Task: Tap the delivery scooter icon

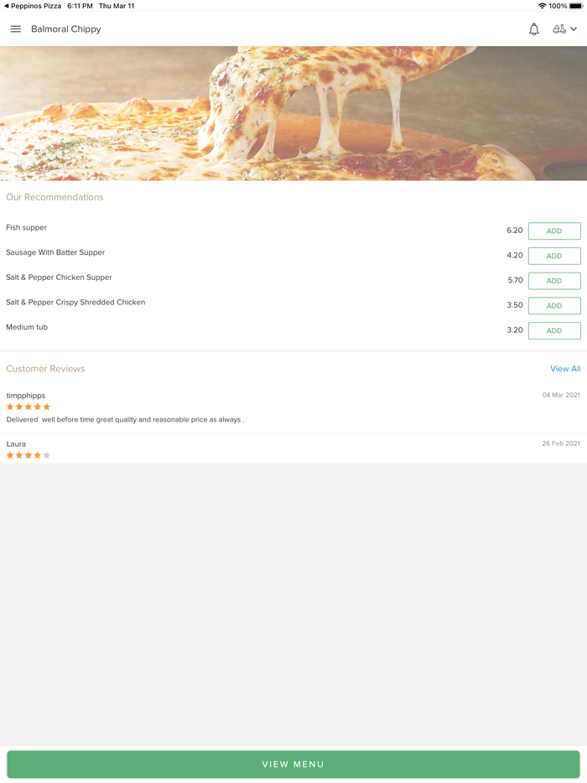Action: 558,29
